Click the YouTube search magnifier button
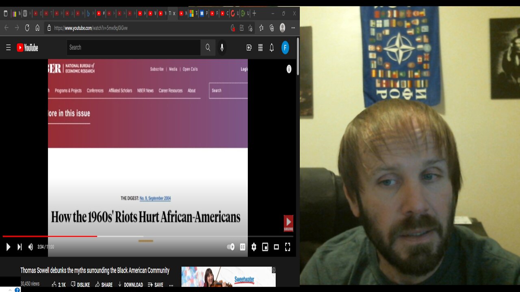 (x=208, y=47)
